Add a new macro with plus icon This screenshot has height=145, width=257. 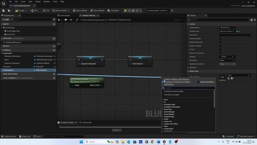[x=54, y=46]
